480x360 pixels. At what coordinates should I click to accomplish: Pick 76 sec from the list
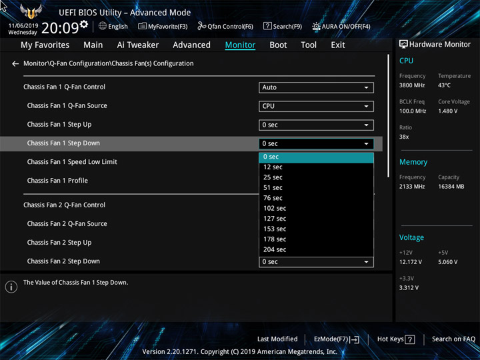(x=316, y=198)
